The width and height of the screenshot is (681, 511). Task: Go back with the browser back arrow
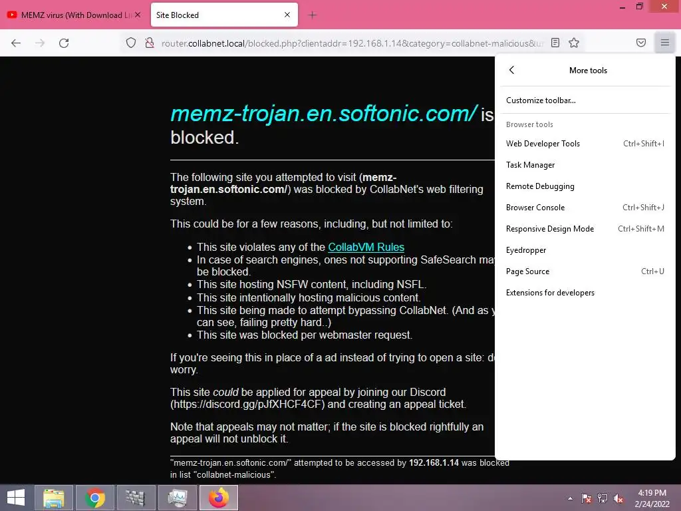(16, 43)
